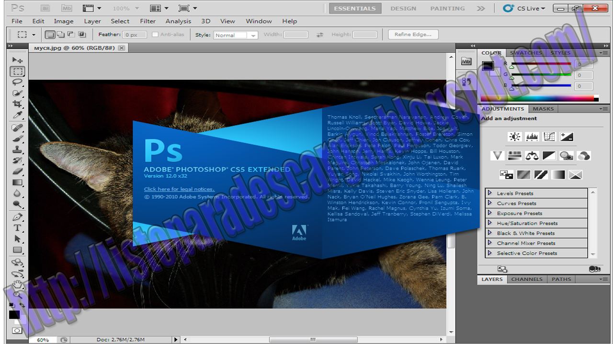The height and width of the screenshot is (344, 613).
Task: Click the Refine Edge button
Action: (x=413, y=34)
